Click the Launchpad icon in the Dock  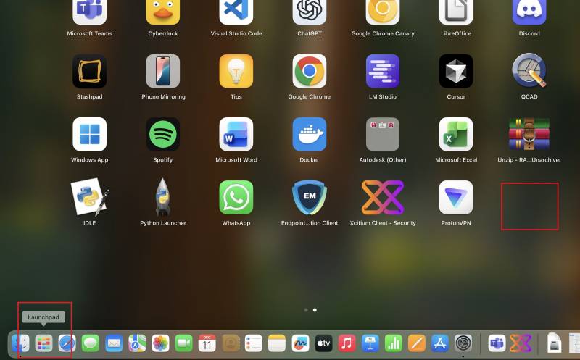tap(43, 343)
